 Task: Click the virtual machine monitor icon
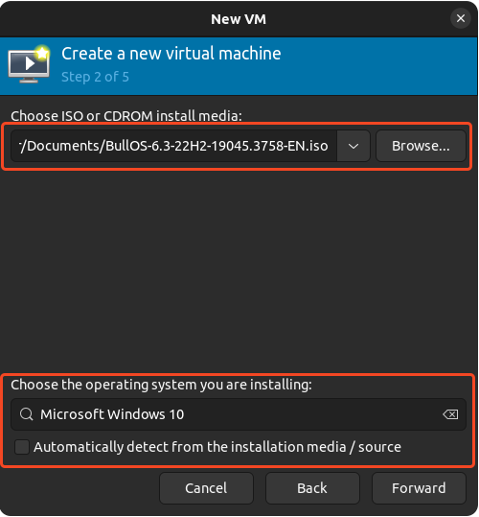pyautogui.click(x=30, y=64)
